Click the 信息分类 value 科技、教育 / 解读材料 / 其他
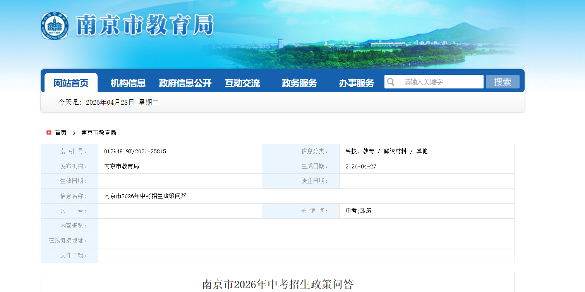Viewport: 585px width, 292px height. (x=386, y=151)
